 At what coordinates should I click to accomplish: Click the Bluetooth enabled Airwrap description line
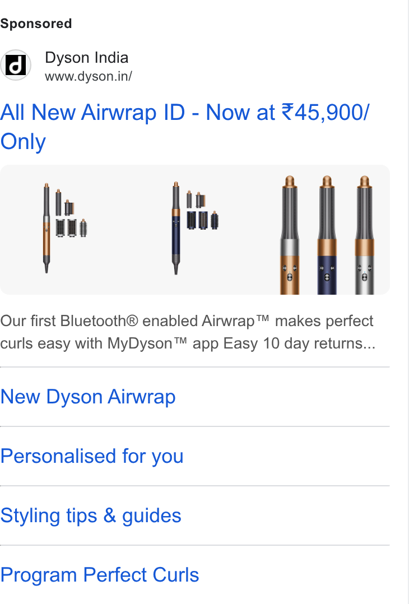187,321
